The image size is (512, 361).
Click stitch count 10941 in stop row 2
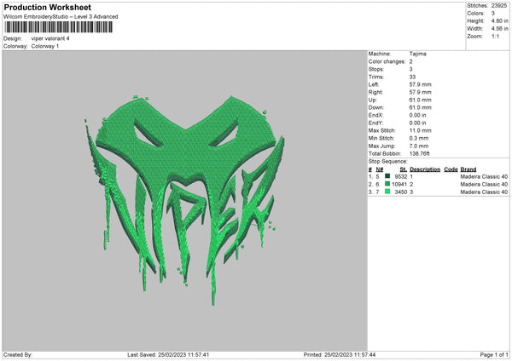click(399, 185)
